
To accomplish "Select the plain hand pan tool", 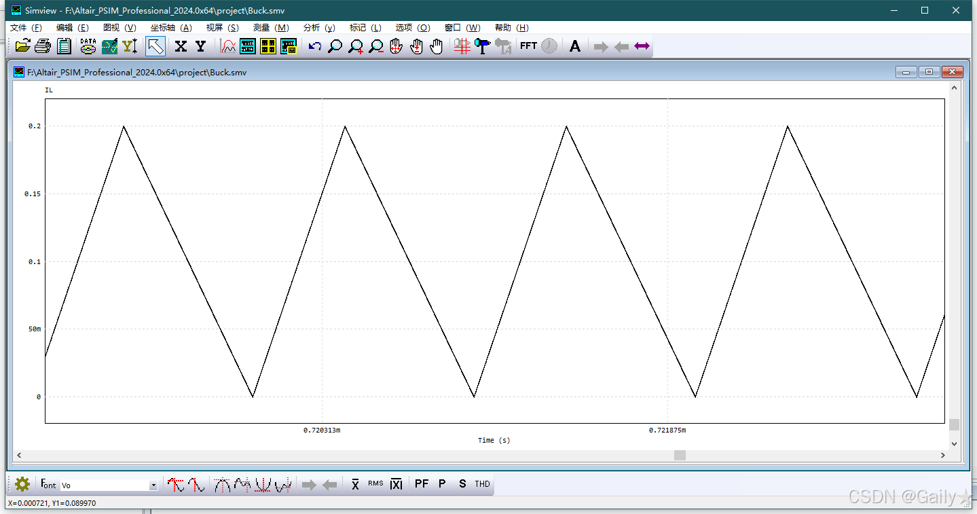I will coord(437,46).
